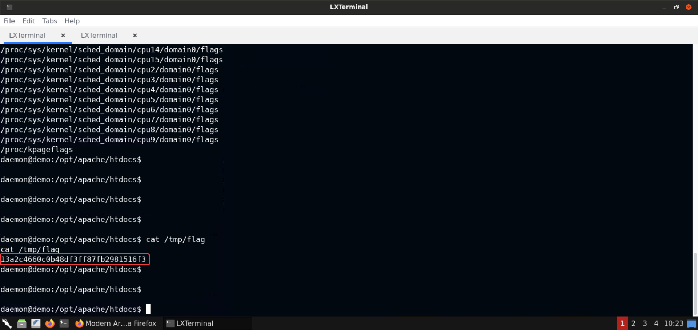The height and width of the screenshot is (330, 698).
Task: Switch to workspace 3
Action: click(645, 323)
